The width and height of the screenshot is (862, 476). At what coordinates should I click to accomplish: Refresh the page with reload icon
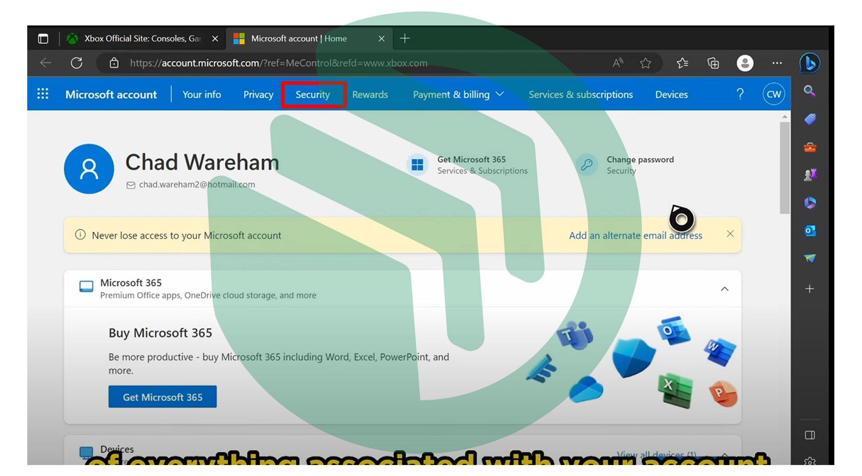click(76, 63)
